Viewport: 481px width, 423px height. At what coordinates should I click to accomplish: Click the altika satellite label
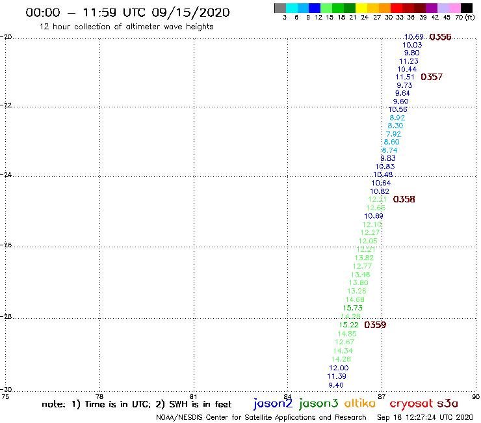coord(360,403)
